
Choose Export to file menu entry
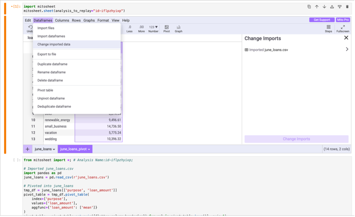coord(47,54)
